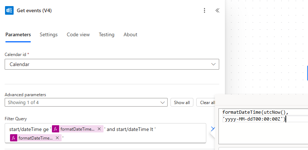Click the fx icon on second formatDateTime token
Screen dimensions: 308x150
(x=14, y=138)
